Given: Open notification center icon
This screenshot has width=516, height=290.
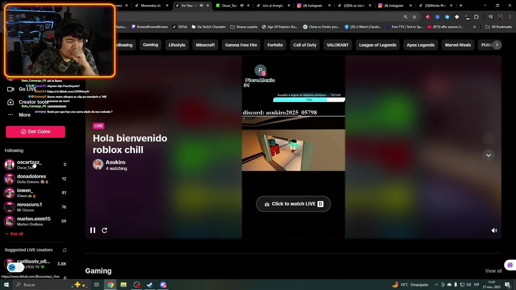Looking at the screenshot, I should (x=508, y=285).
